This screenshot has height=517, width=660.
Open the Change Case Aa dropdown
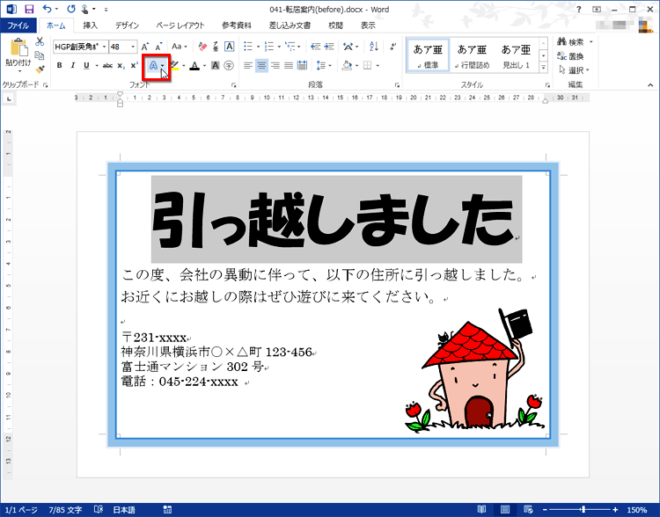180,47
